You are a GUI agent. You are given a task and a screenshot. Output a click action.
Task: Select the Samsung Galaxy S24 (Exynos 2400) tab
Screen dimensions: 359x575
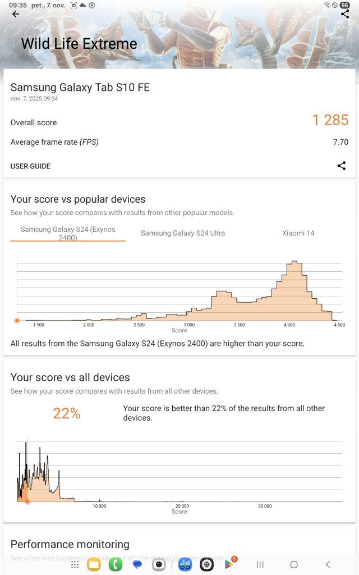coord(68,233)
